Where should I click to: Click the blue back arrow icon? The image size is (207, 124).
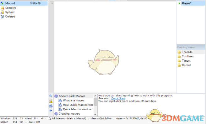coord(51,111)
